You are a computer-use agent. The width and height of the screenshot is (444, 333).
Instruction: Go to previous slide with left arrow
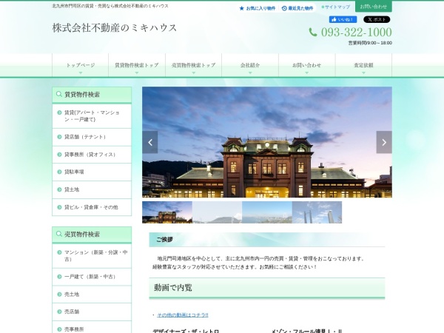tap(150, 142)
